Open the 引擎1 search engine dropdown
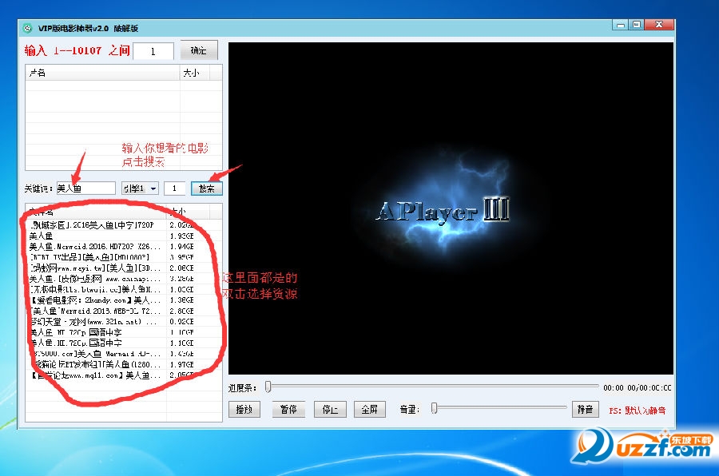The image size is (719, 476). click(x=140, y=188)
